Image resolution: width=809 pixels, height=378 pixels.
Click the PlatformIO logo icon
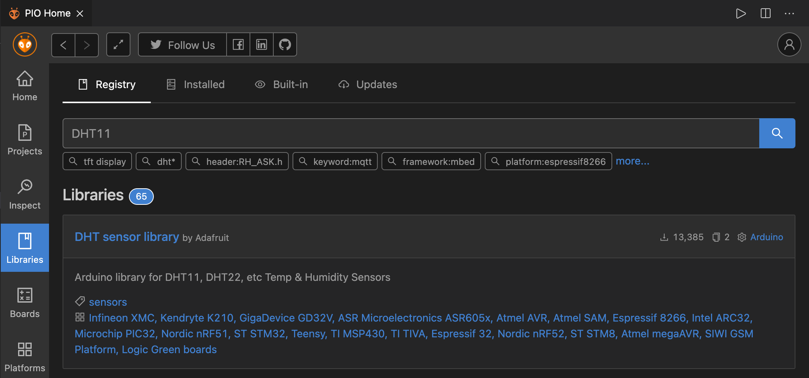[x=25, y=44]
